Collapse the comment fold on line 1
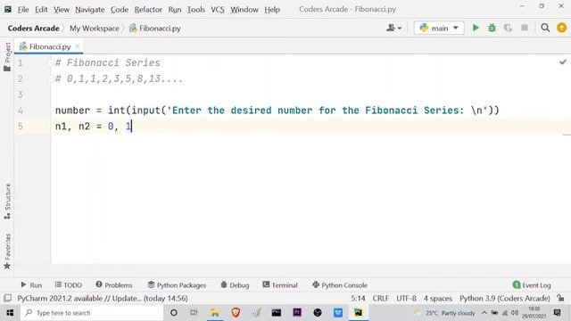 click(x=51, y=63)
